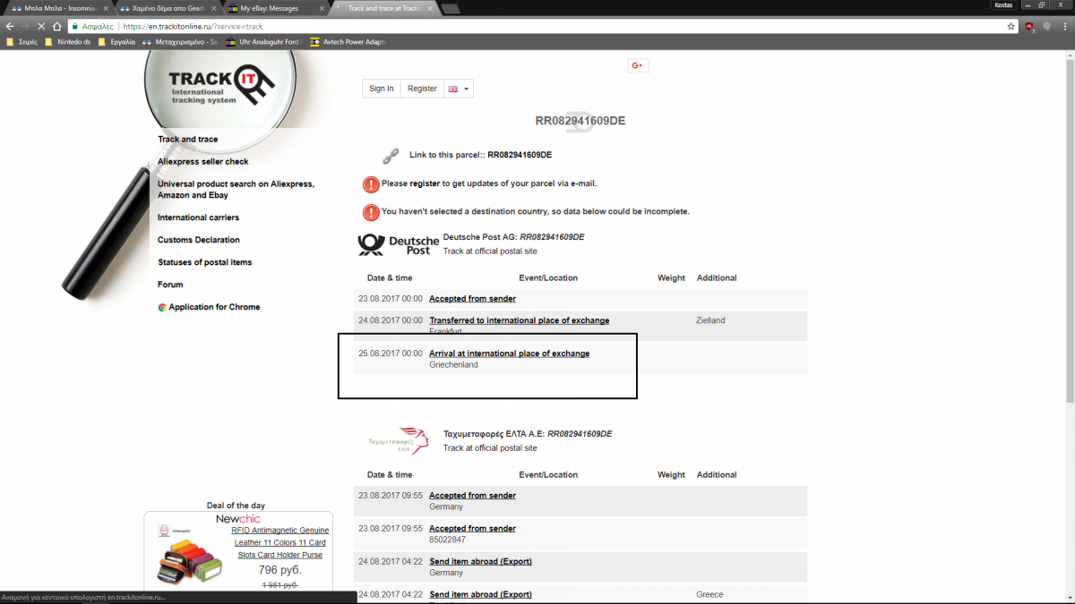Click the chain link parcel icon
Screen dimensions: 1075x604
coord(391,156)
